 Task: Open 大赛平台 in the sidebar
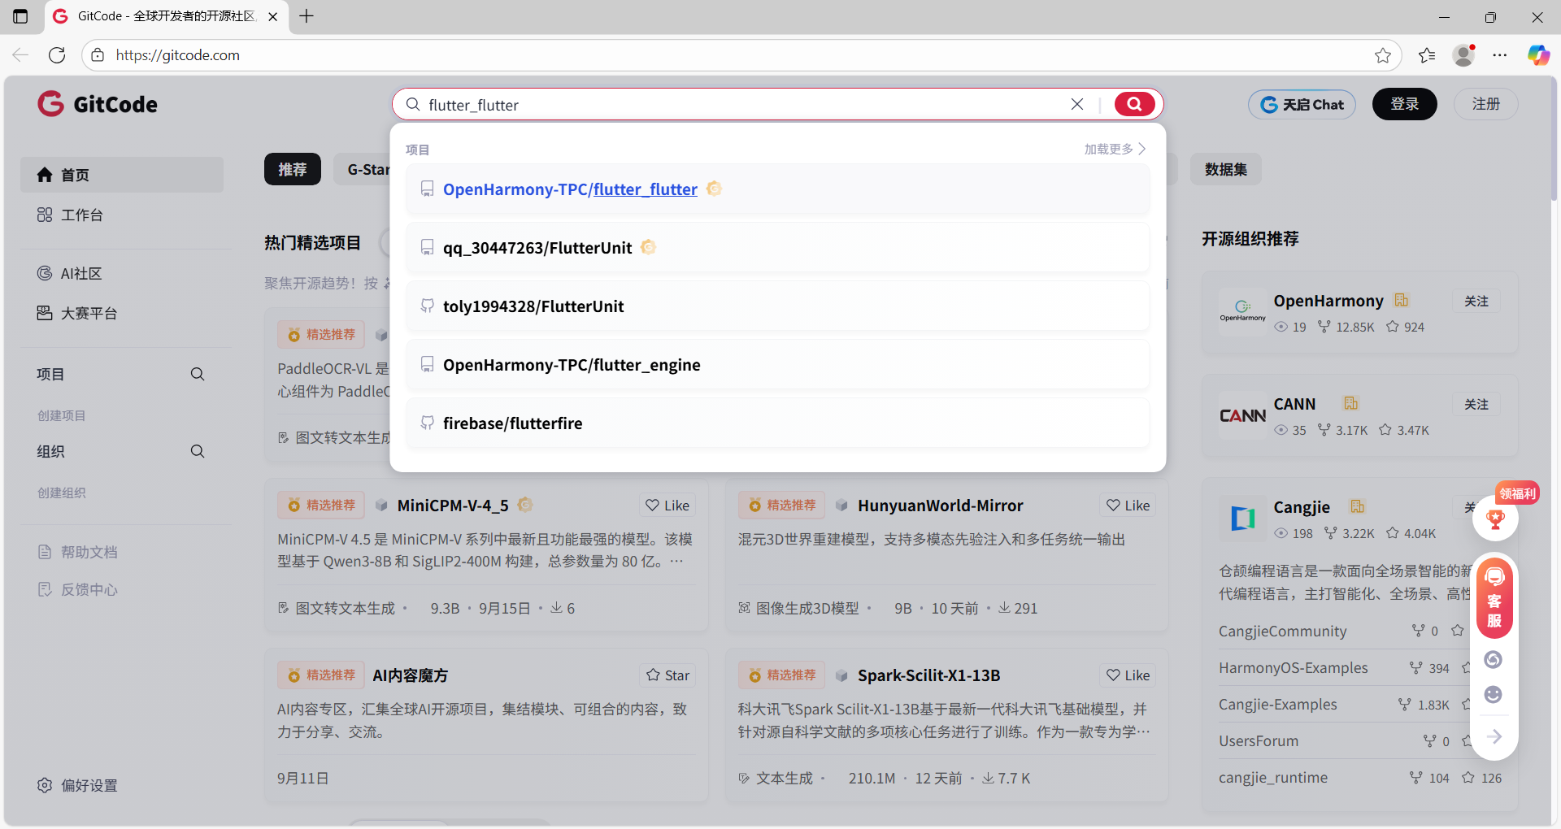point(122,313)
